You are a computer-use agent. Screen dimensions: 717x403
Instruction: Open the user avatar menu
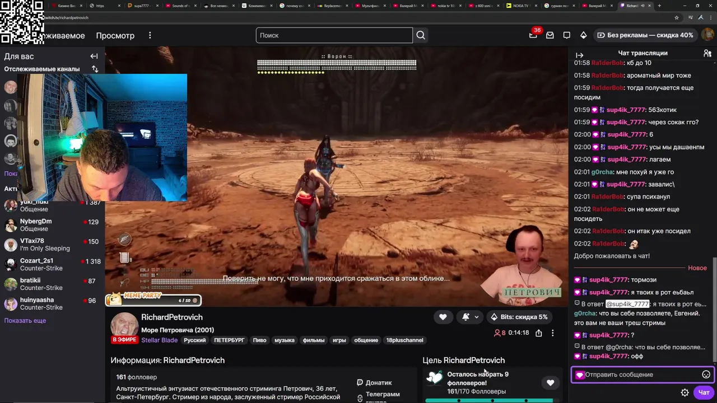click(707, 35)
